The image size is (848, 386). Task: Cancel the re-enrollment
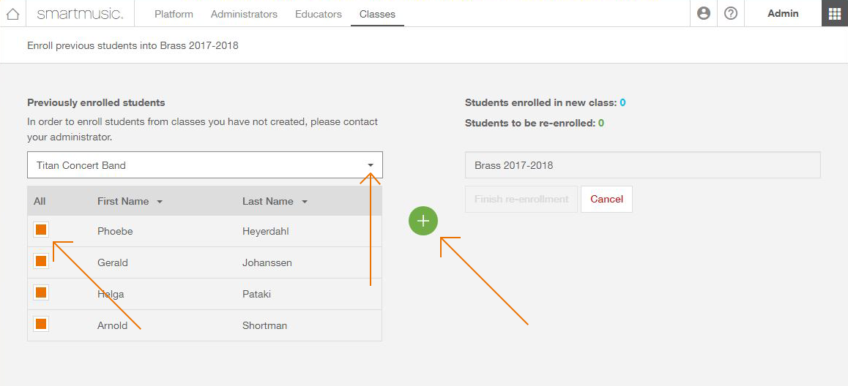click(607, 199)
